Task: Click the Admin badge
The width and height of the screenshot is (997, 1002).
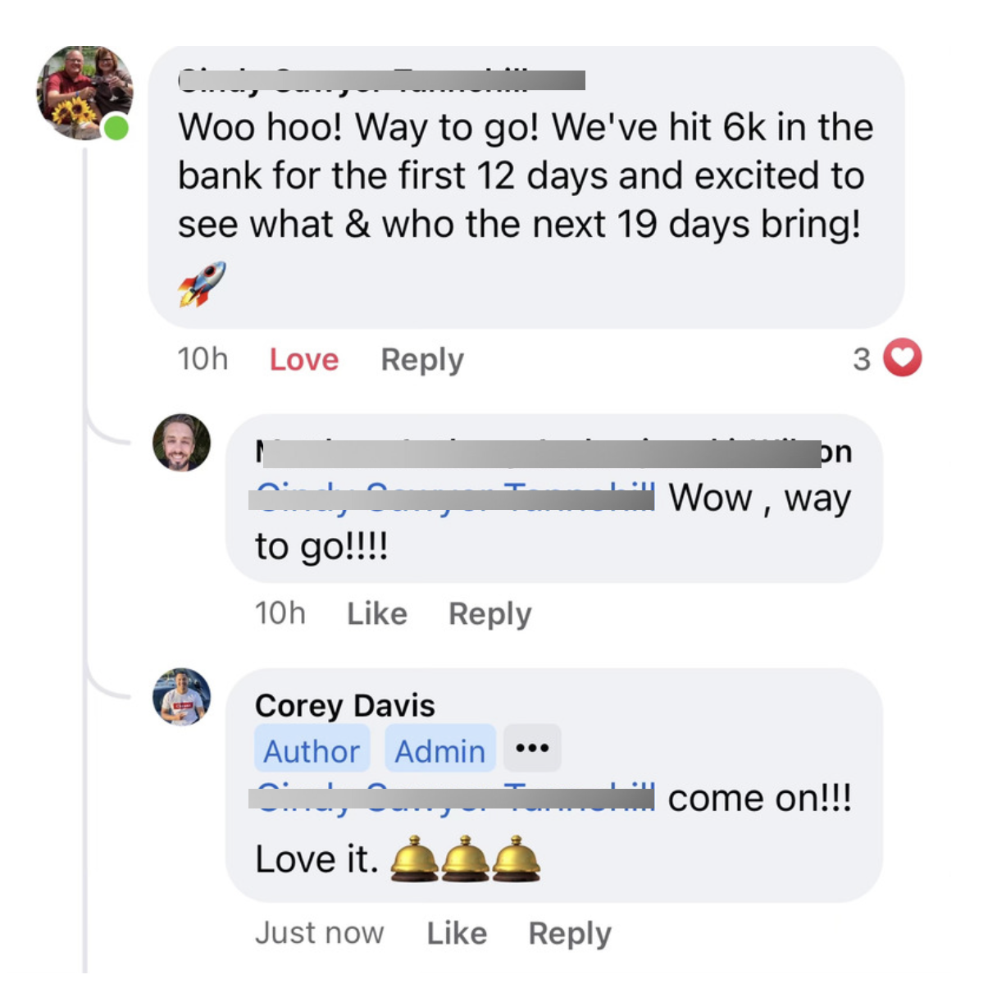Action: pyautogui.click(x=440, y=749)
